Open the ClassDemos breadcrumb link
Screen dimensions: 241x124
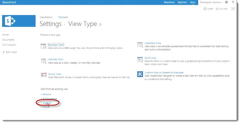(46, 17)
